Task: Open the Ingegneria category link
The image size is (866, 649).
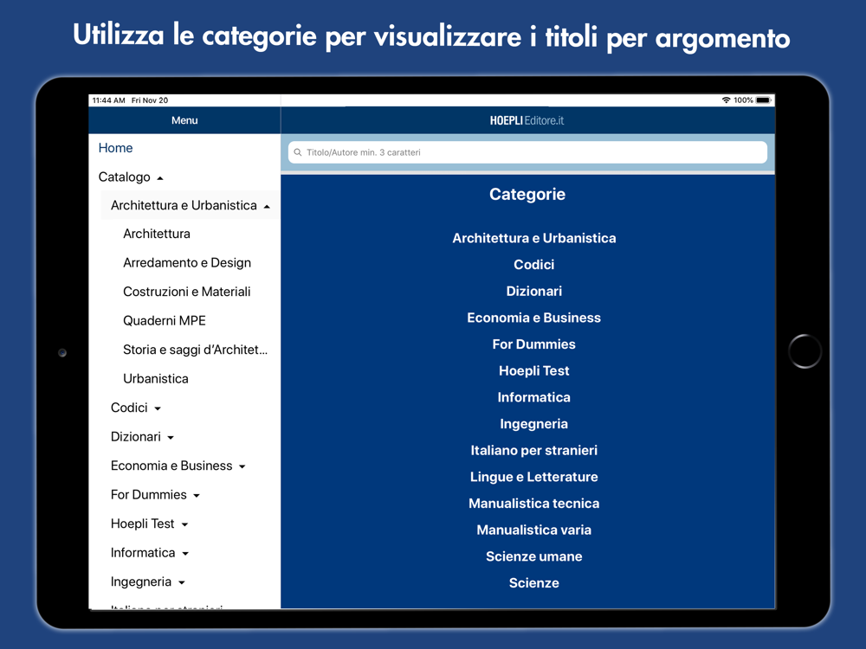Action: [534, 424]
